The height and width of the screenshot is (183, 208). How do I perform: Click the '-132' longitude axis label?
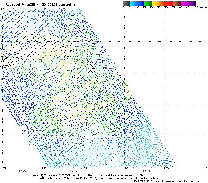pyautogui.click(x=43, y=168)
